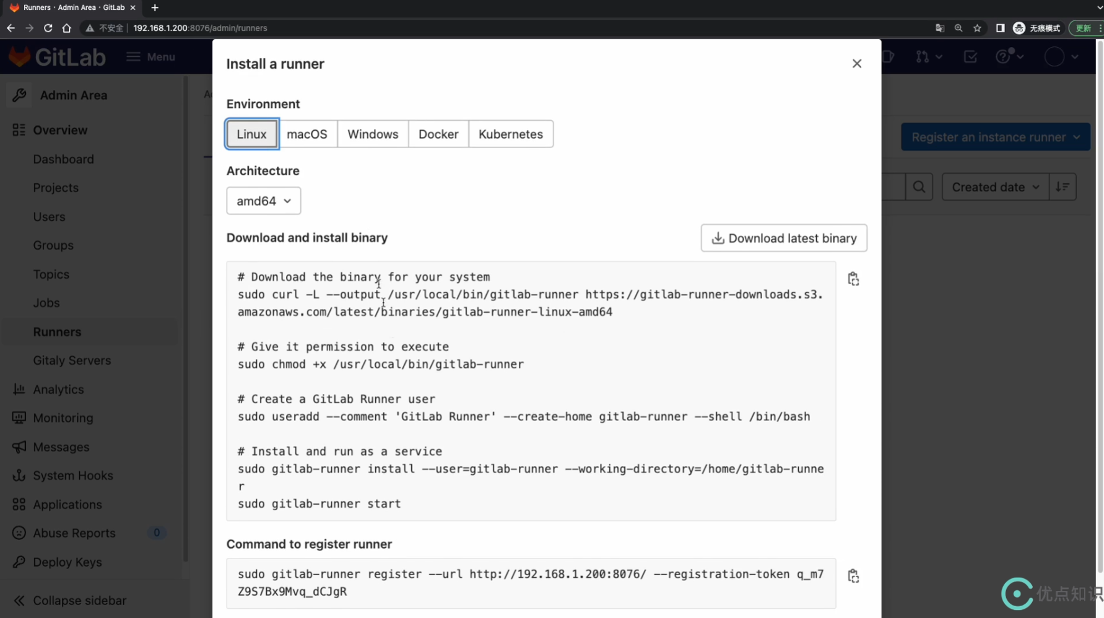Click the Abuse Reports face icon
This screenshot has width=1104, height=618.
19,533
